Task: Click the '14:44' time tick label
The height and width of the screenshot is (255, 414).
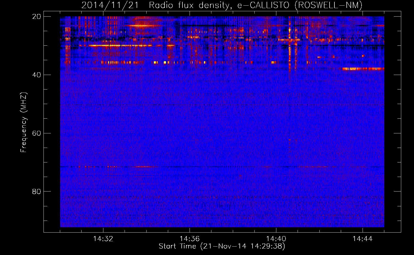Action: click(363, 239)
